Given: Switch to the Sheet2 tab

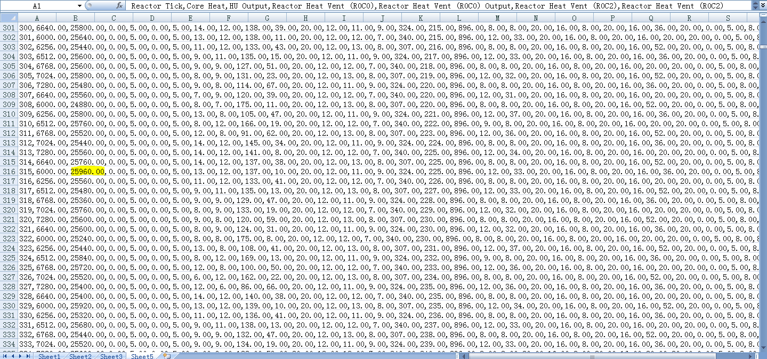Looking at the screenshot, I should [x=80, y=356].
